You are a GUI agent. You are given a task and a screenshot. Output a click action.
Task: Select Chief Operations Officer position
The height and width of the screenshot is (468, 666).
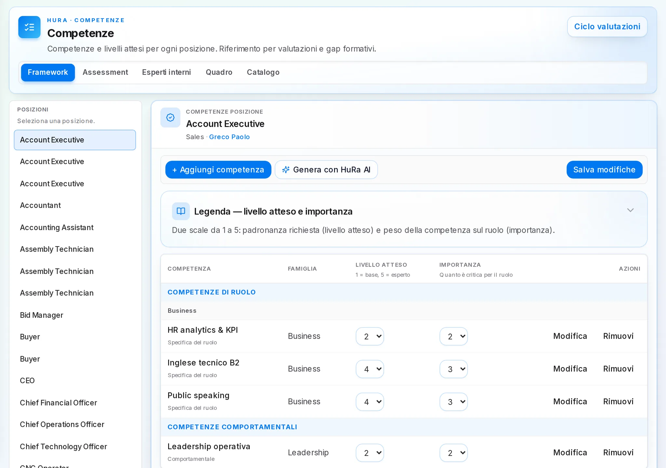pos(75,425)
